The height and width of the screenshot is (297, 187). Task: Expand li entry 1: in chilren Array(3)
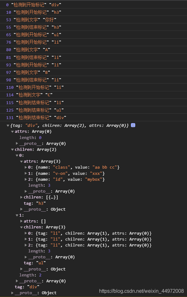(x=26, y=239)
